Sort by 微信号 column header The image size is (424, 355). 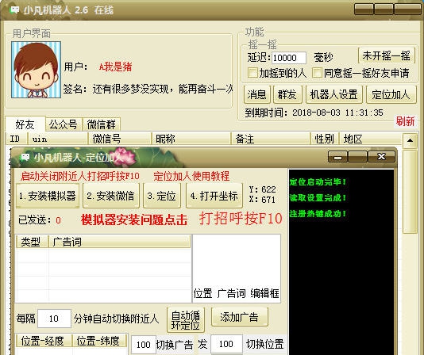coord(120,139)
